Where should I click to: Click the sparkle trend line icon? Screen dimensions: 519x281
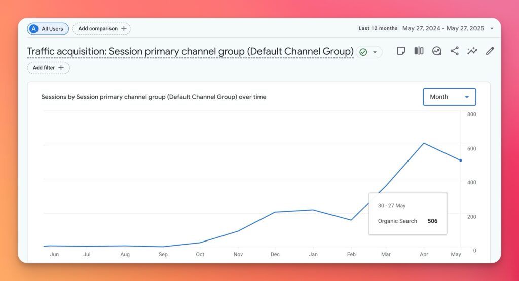click(472, 51)
